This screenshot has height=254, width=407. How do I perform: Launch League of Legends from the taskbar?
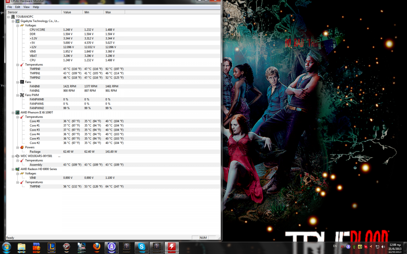(x=52, y=247)
